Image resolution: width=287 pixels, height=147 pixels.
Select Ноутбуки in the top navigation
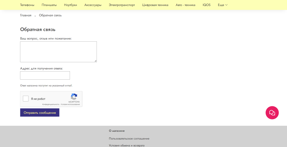[70, 5]
